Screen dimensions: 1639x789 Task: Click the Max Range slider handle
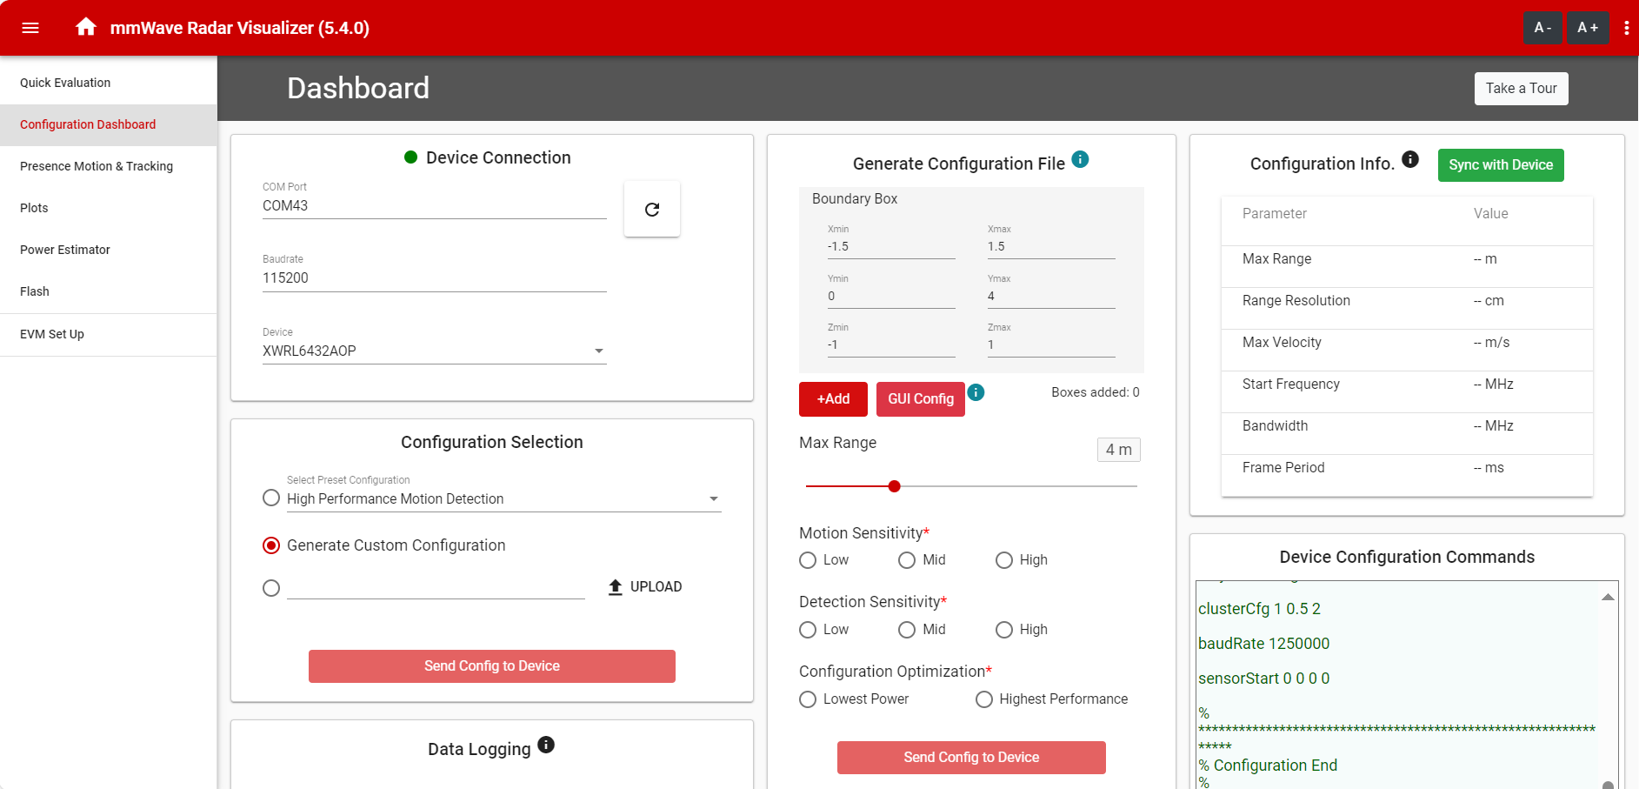point(894,486)
